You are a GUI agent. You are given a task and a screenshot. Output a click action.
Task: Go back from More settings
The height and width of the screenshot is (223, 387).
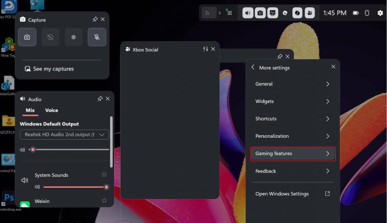click(x=253, y=67)
